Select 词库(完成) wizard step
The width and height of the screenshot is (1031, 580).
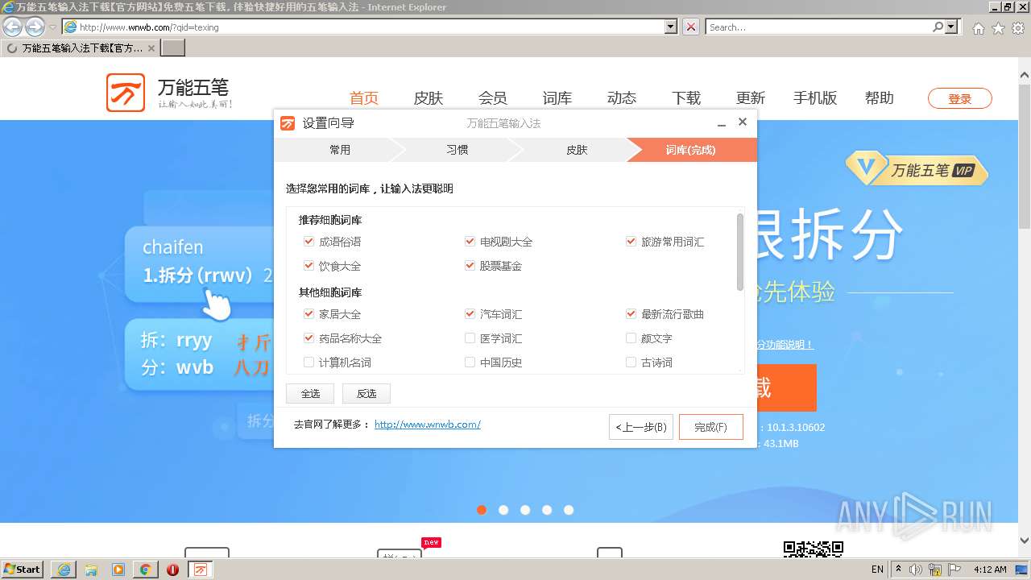tap(691, 150)
